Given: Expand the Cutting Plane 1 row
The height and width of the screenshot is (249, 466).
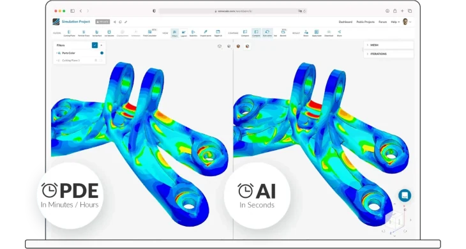Looking at the screenshot, I should click(x=57, y=60).
